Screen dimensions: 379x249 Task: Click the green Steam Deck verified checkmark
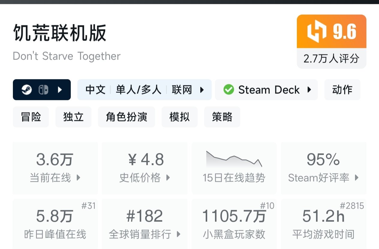pyautogui.click(x=229, y=90)
